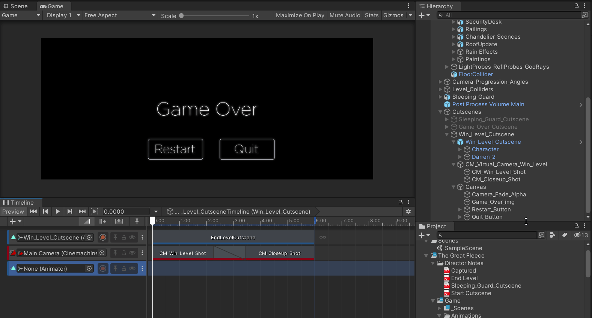Search Project by label icon
This screenshot has height=318, width=592.
[x=565, y=235]
